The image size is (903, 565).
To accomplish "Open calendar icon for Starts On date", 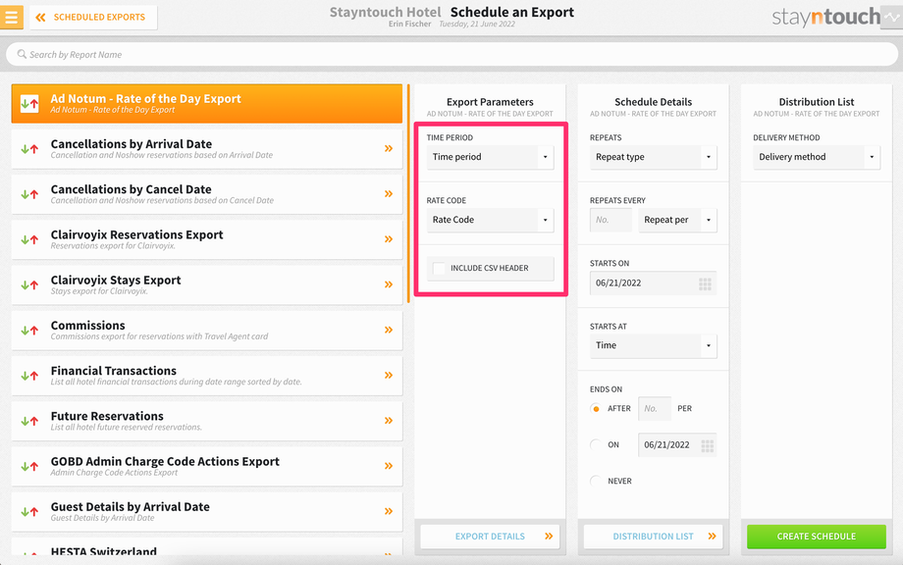I will pos(705,283).
